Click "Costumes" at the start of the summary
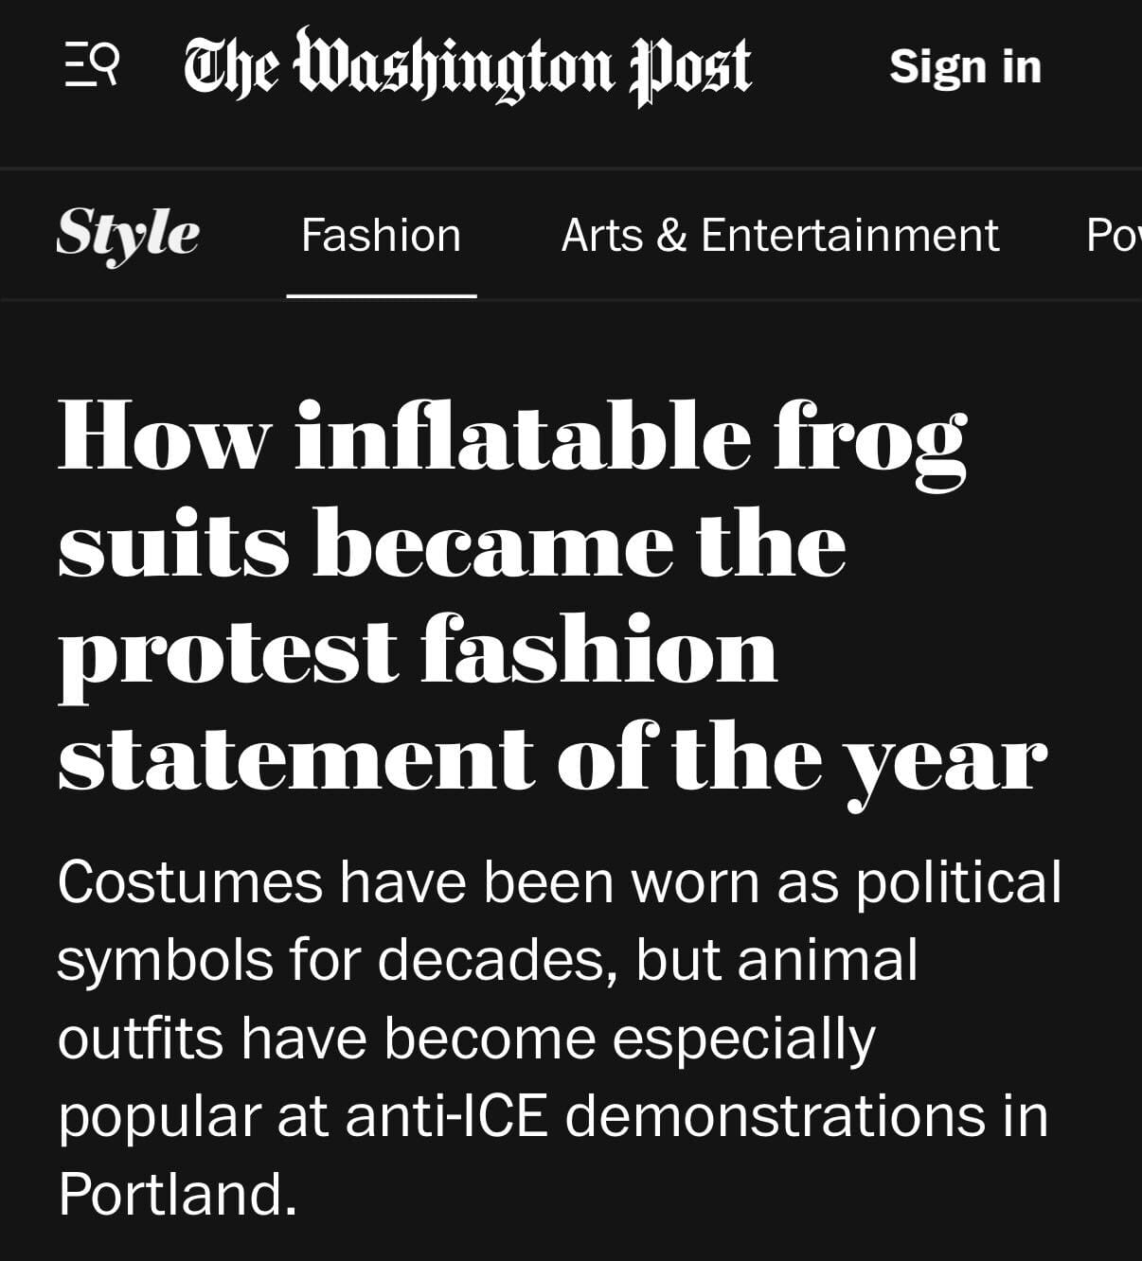 pos(189,882)
